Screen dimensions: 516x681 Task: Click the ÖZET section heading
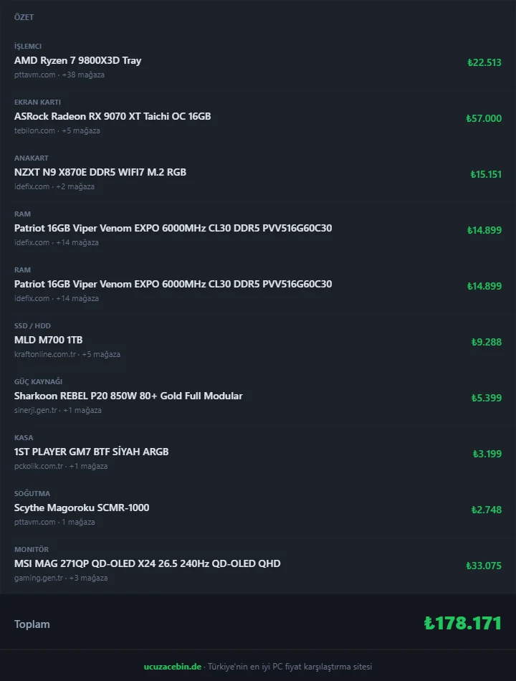pos(24,17)
